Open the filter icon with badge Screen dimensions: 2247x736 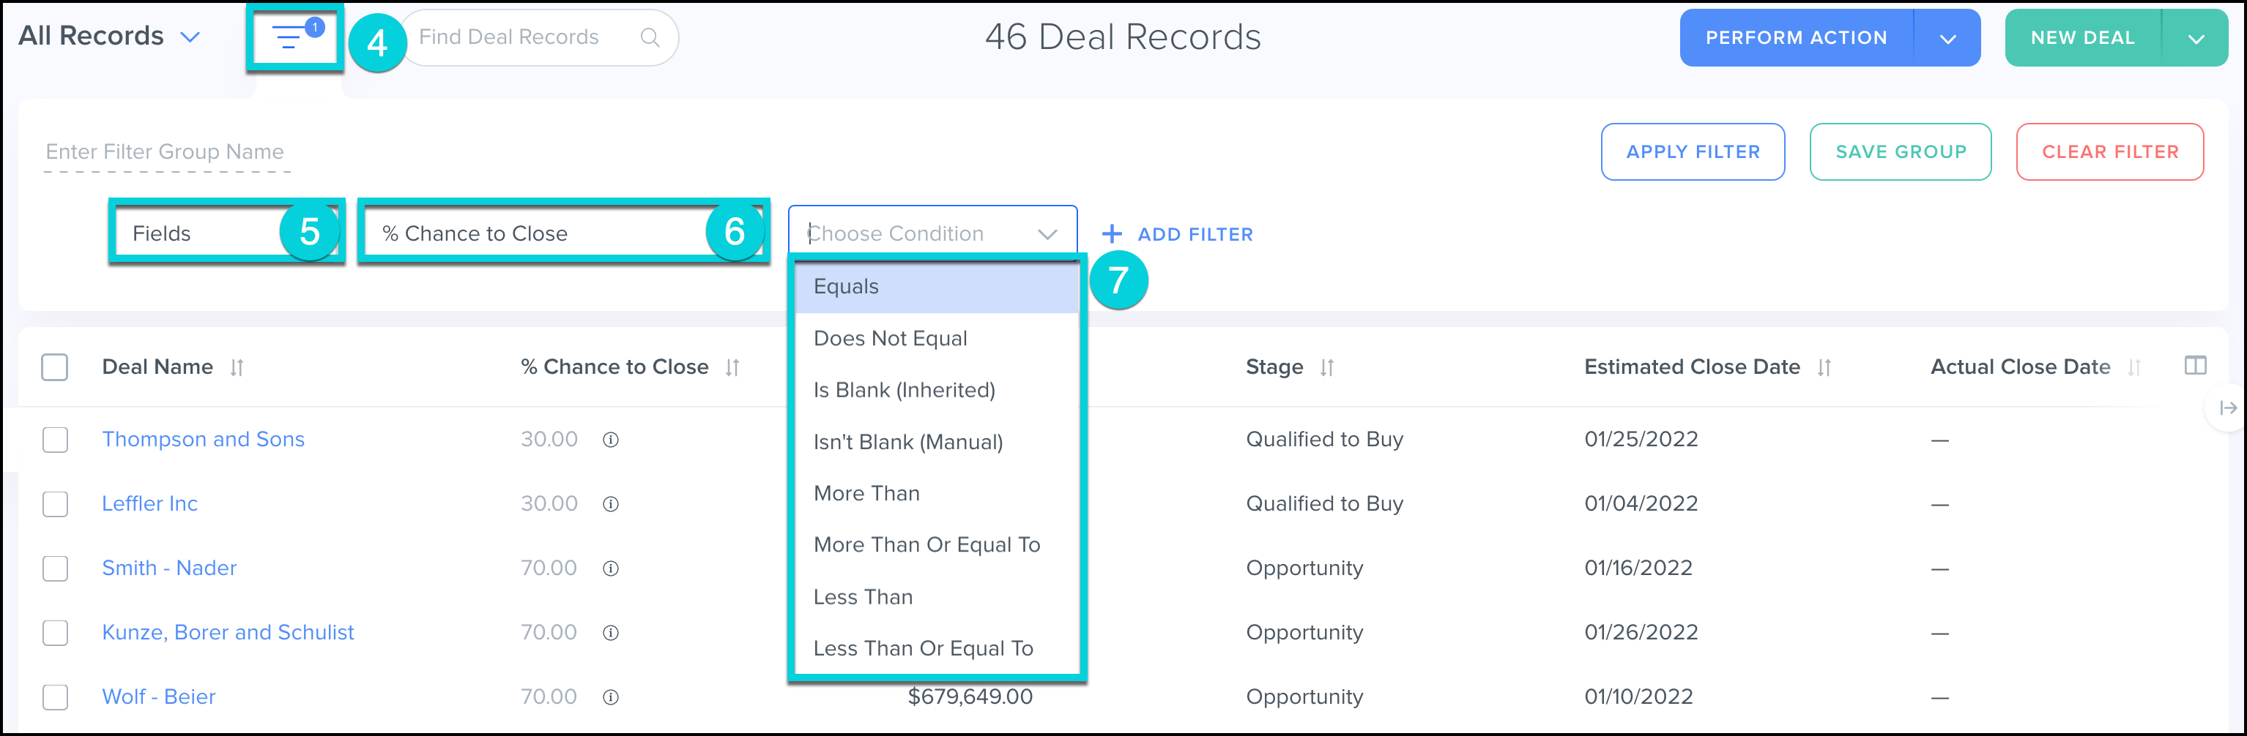[292, 37]
